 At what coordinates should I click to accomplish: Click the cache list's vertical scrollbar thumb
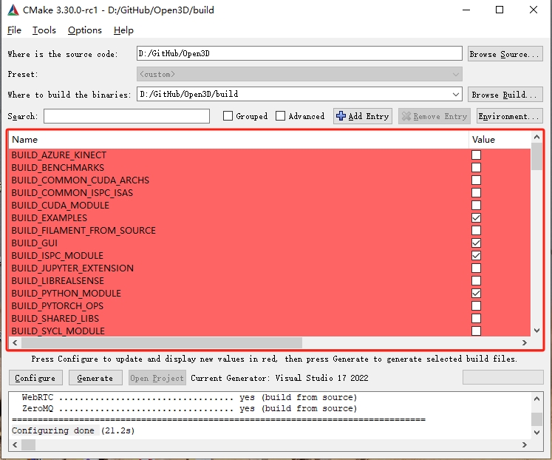536,156
